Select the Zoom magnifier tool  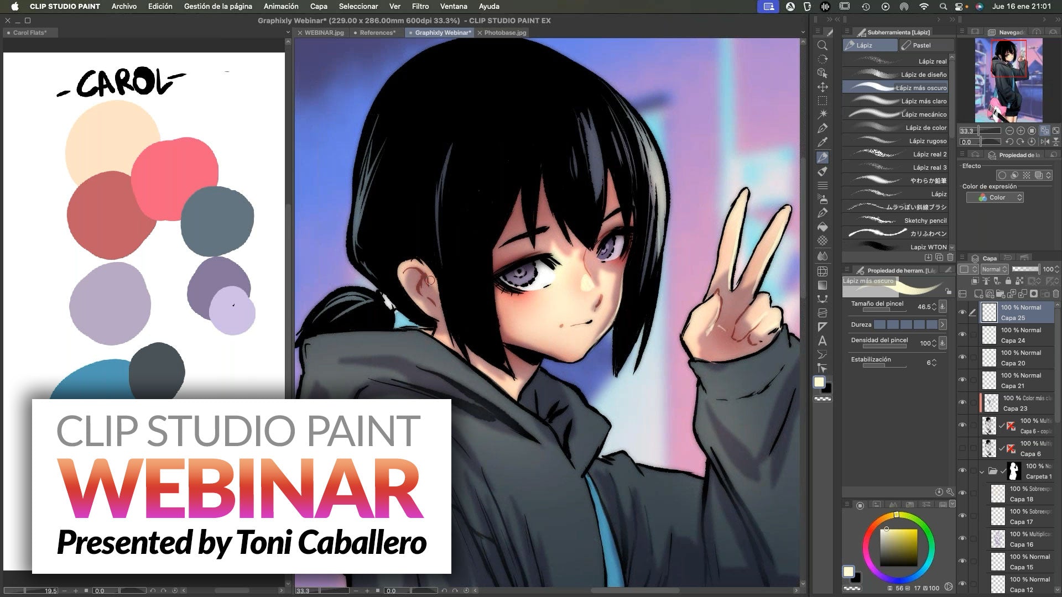[x=822, y=45]
